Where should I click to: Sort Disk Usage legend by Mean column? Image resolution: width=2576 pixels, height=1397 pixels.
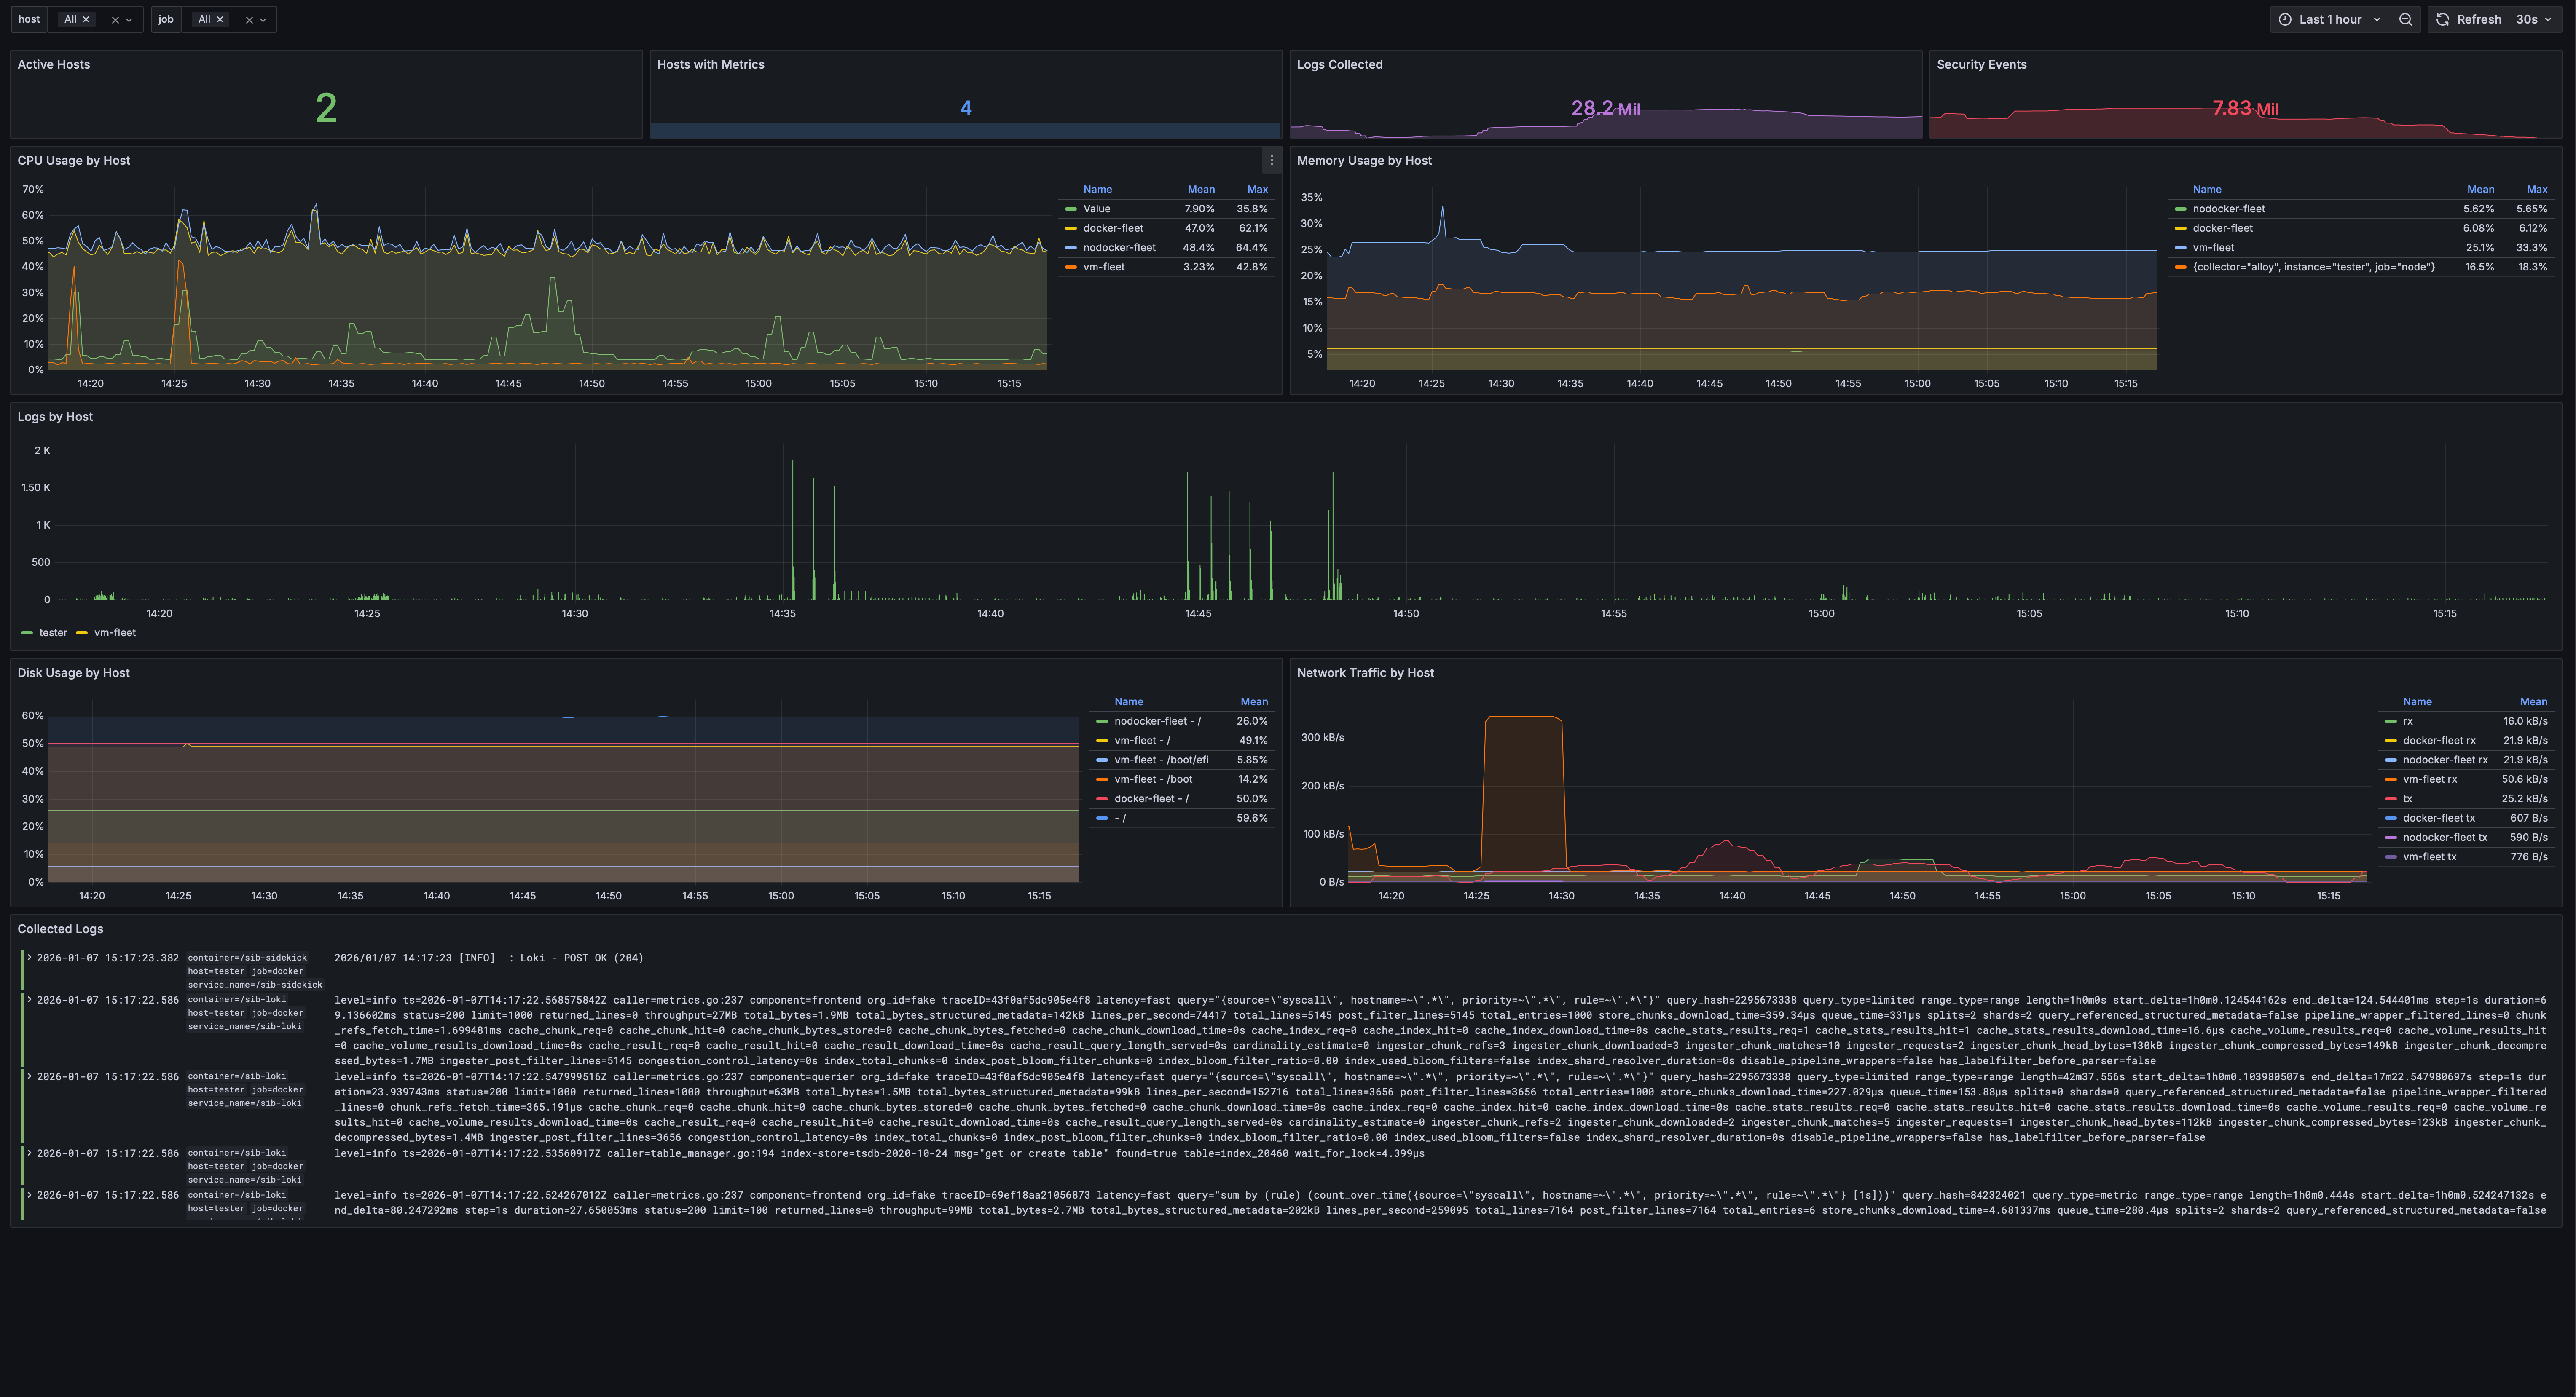point(1254,701)
